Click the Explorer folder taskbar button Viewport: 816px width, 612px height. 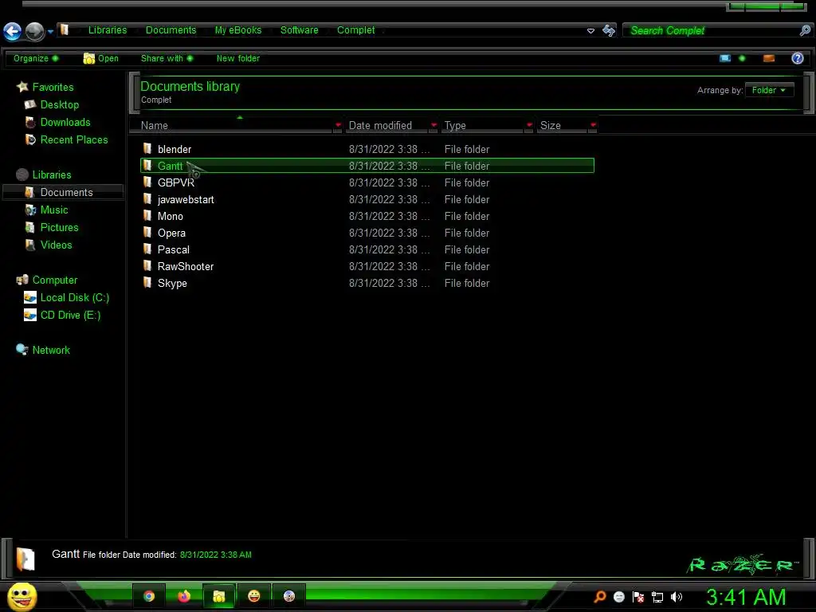point(219,596)
